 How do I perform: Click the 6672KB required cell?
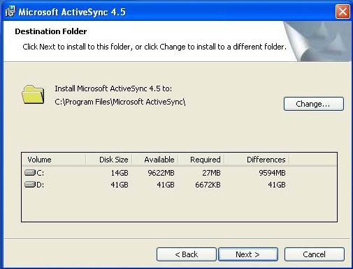tap(208, 185)
